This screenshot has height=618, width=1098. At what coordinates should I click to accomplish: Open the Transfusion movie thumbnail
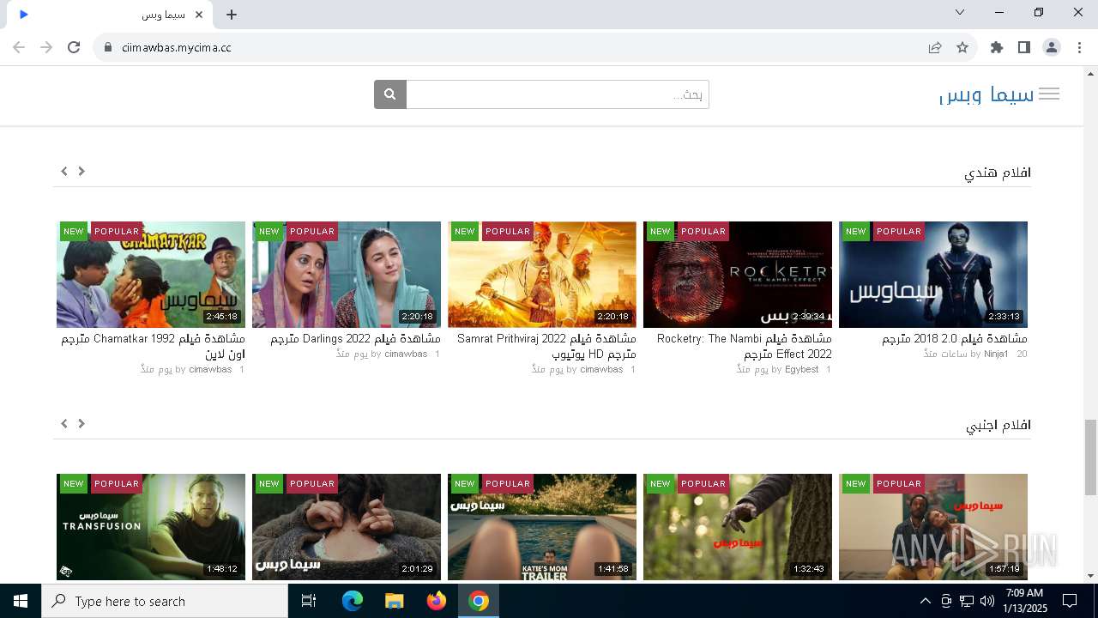point(151,527)
